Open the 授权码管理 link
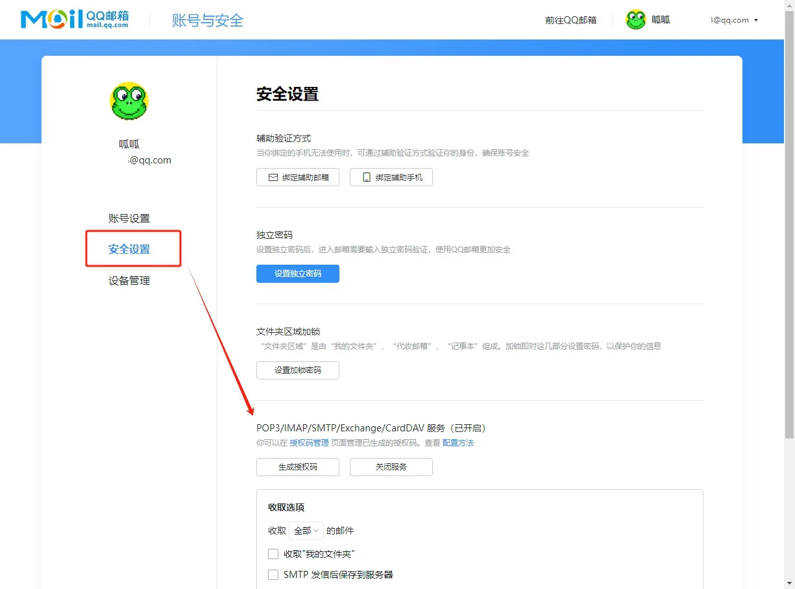The width and height of the screenshot is (795, 589). tap(309, 443)
